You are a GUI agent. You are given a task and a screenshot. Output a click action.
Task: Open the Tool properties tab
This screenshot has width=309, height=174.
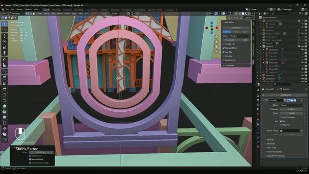tap(258, 90)
